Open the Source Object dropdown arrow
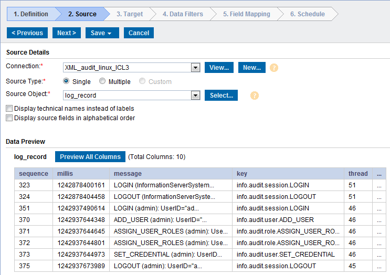 195,96
